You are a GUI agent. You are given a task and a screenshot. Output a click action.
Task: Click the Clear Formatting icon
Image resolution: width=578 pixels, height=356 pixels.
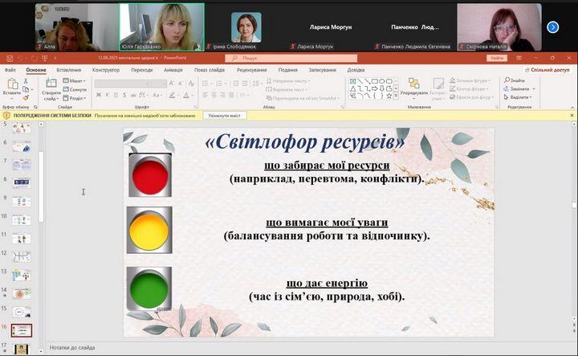pyautogui.click(x=191, y=84)
